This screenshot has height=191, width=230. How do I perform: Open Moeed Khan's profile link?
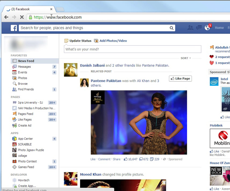91,174
